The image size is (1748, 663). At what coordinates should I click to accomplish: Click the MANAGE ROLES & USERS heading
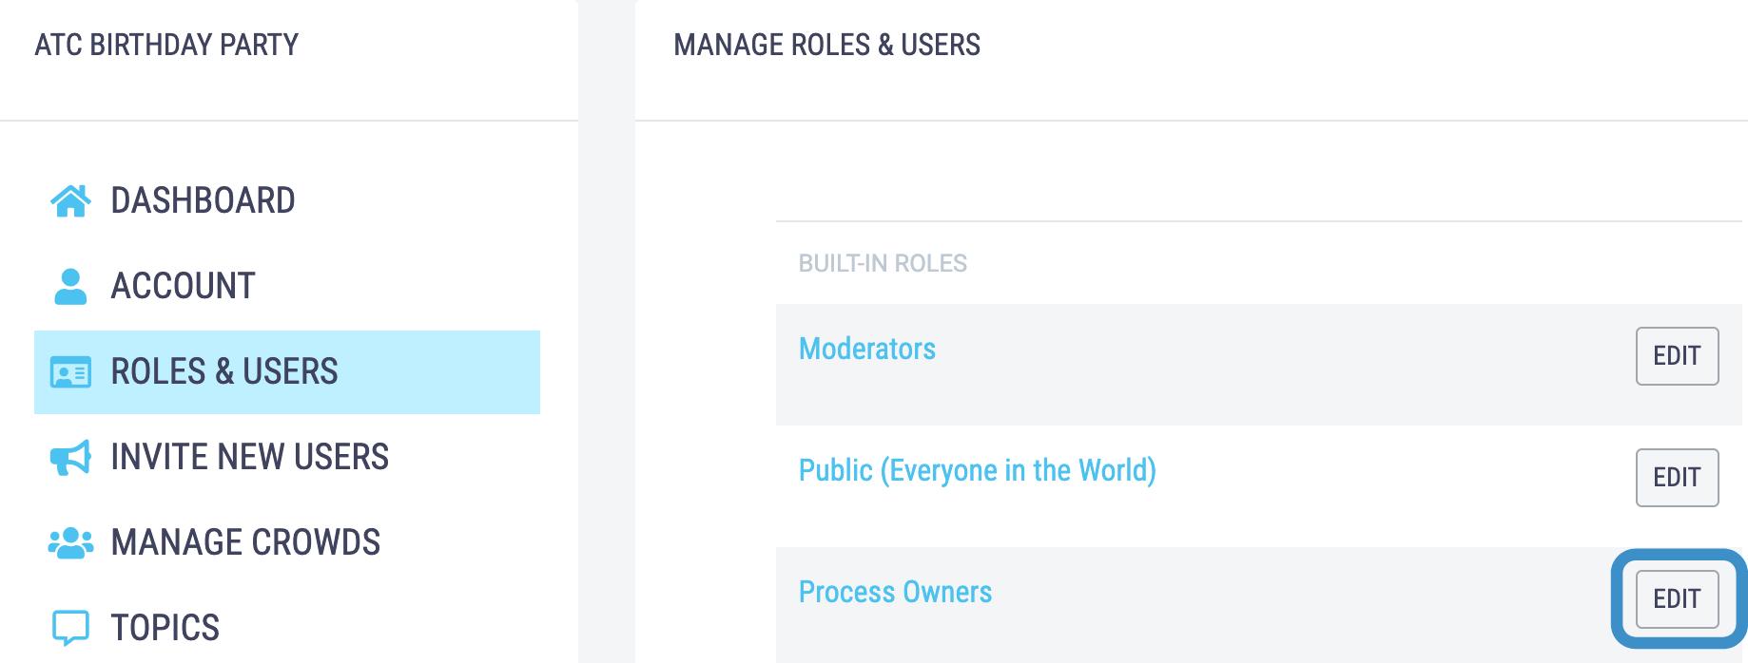(x=826, y=45)
